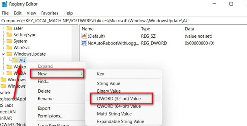Choose Copy Key Name from context menu
Screen dimensions: 247x126
(53, 125)
